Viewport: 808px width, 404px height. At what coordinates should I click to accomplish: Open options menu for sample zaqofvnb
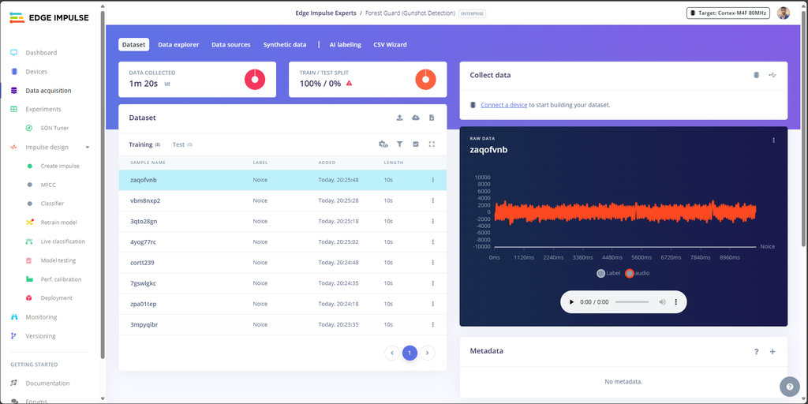point(433,180)
